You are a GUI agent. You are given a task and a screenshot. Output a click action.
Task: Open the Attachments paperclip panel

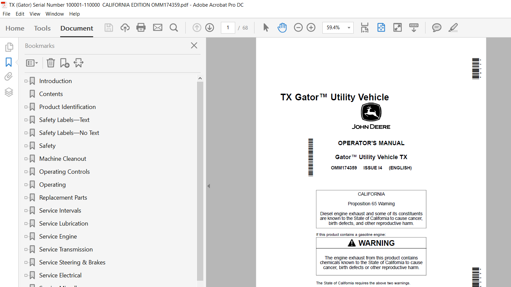coord(9,77)
